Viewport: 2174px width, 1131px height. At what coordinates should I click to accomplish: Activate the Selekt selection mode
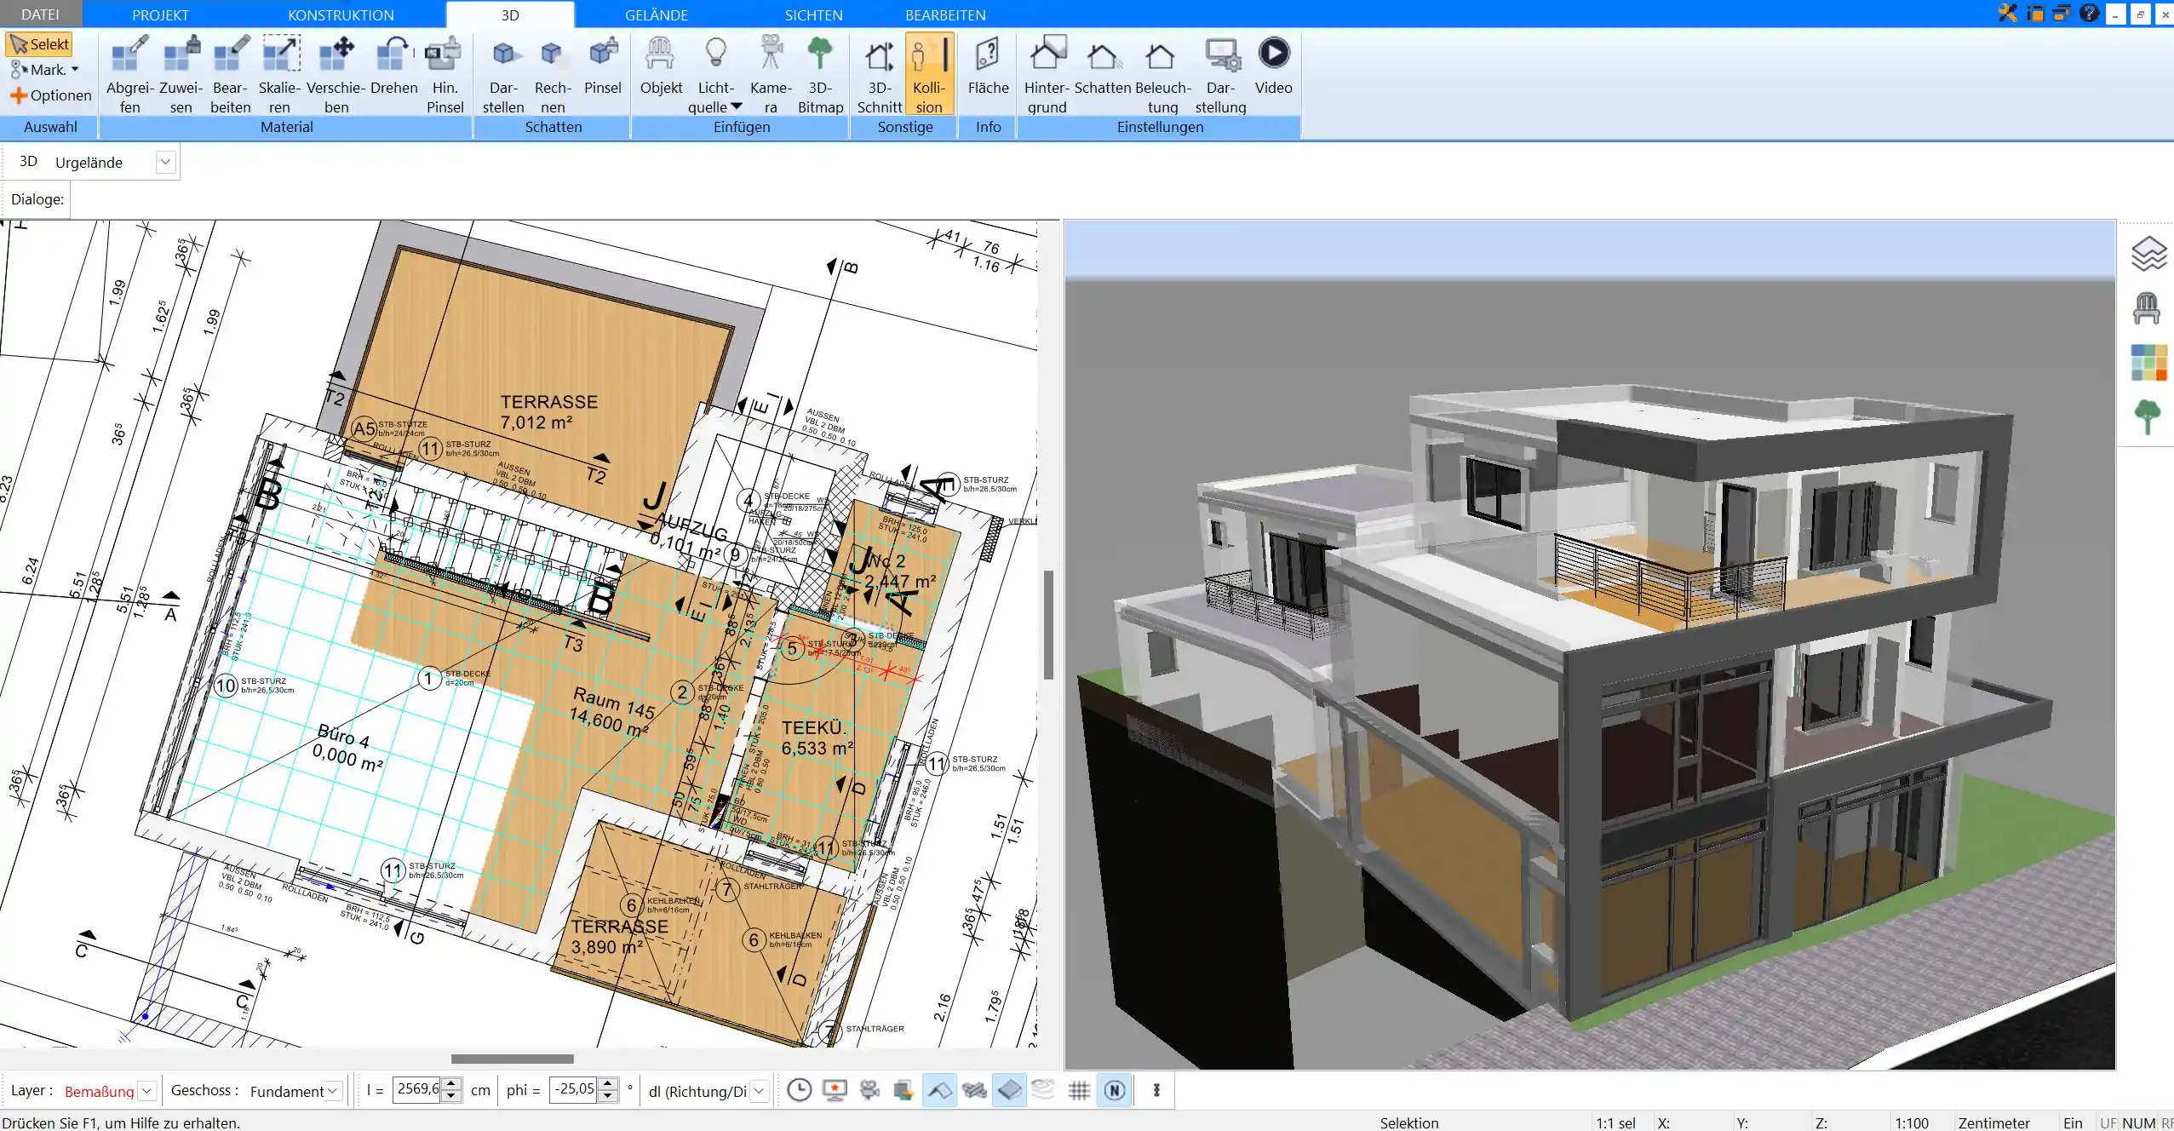click(39, 44)
